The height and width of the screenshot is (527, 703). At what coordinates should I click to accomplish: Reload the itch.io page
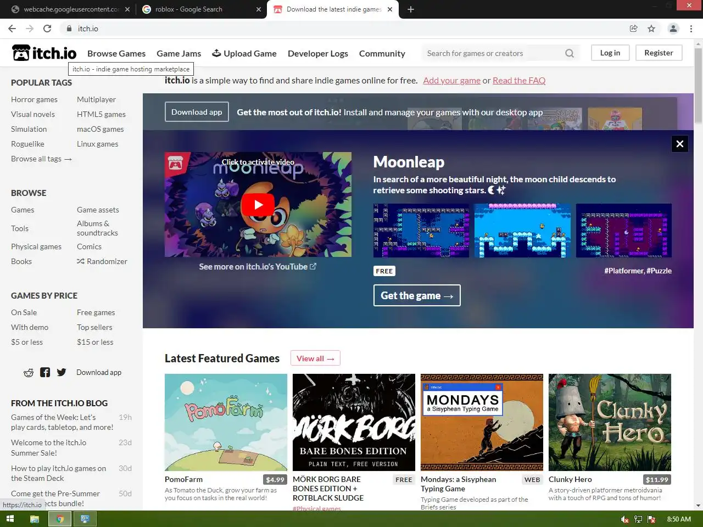click(47, 29)
